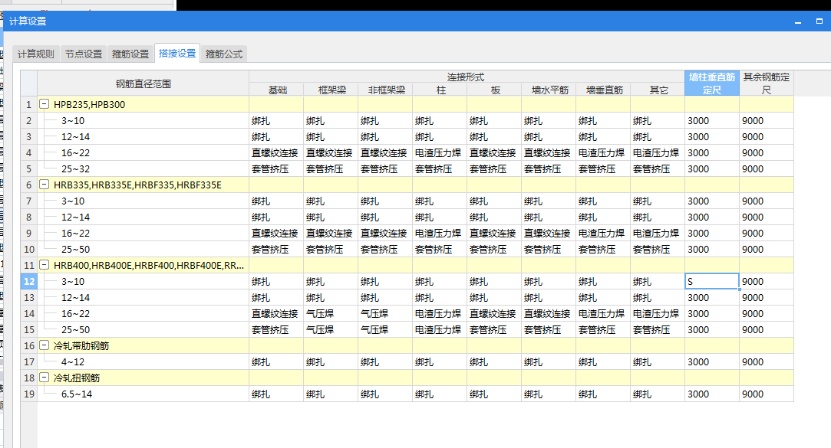Click the 柱 cell 电渣压力焊 in row 4
The height and width of the screenshot is (448, 831).
click(x=440, y=153)
